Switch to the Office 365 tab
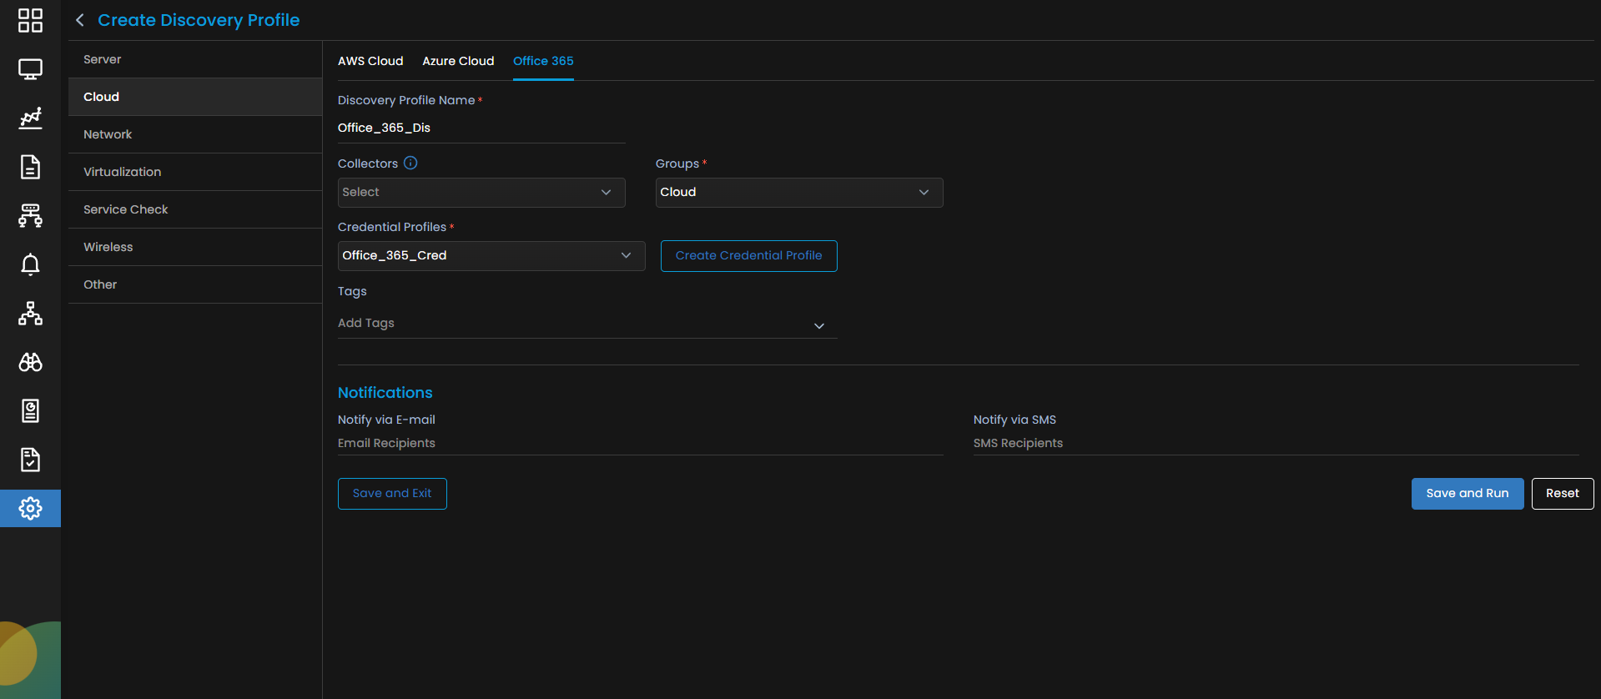 [x=543, y=61]
